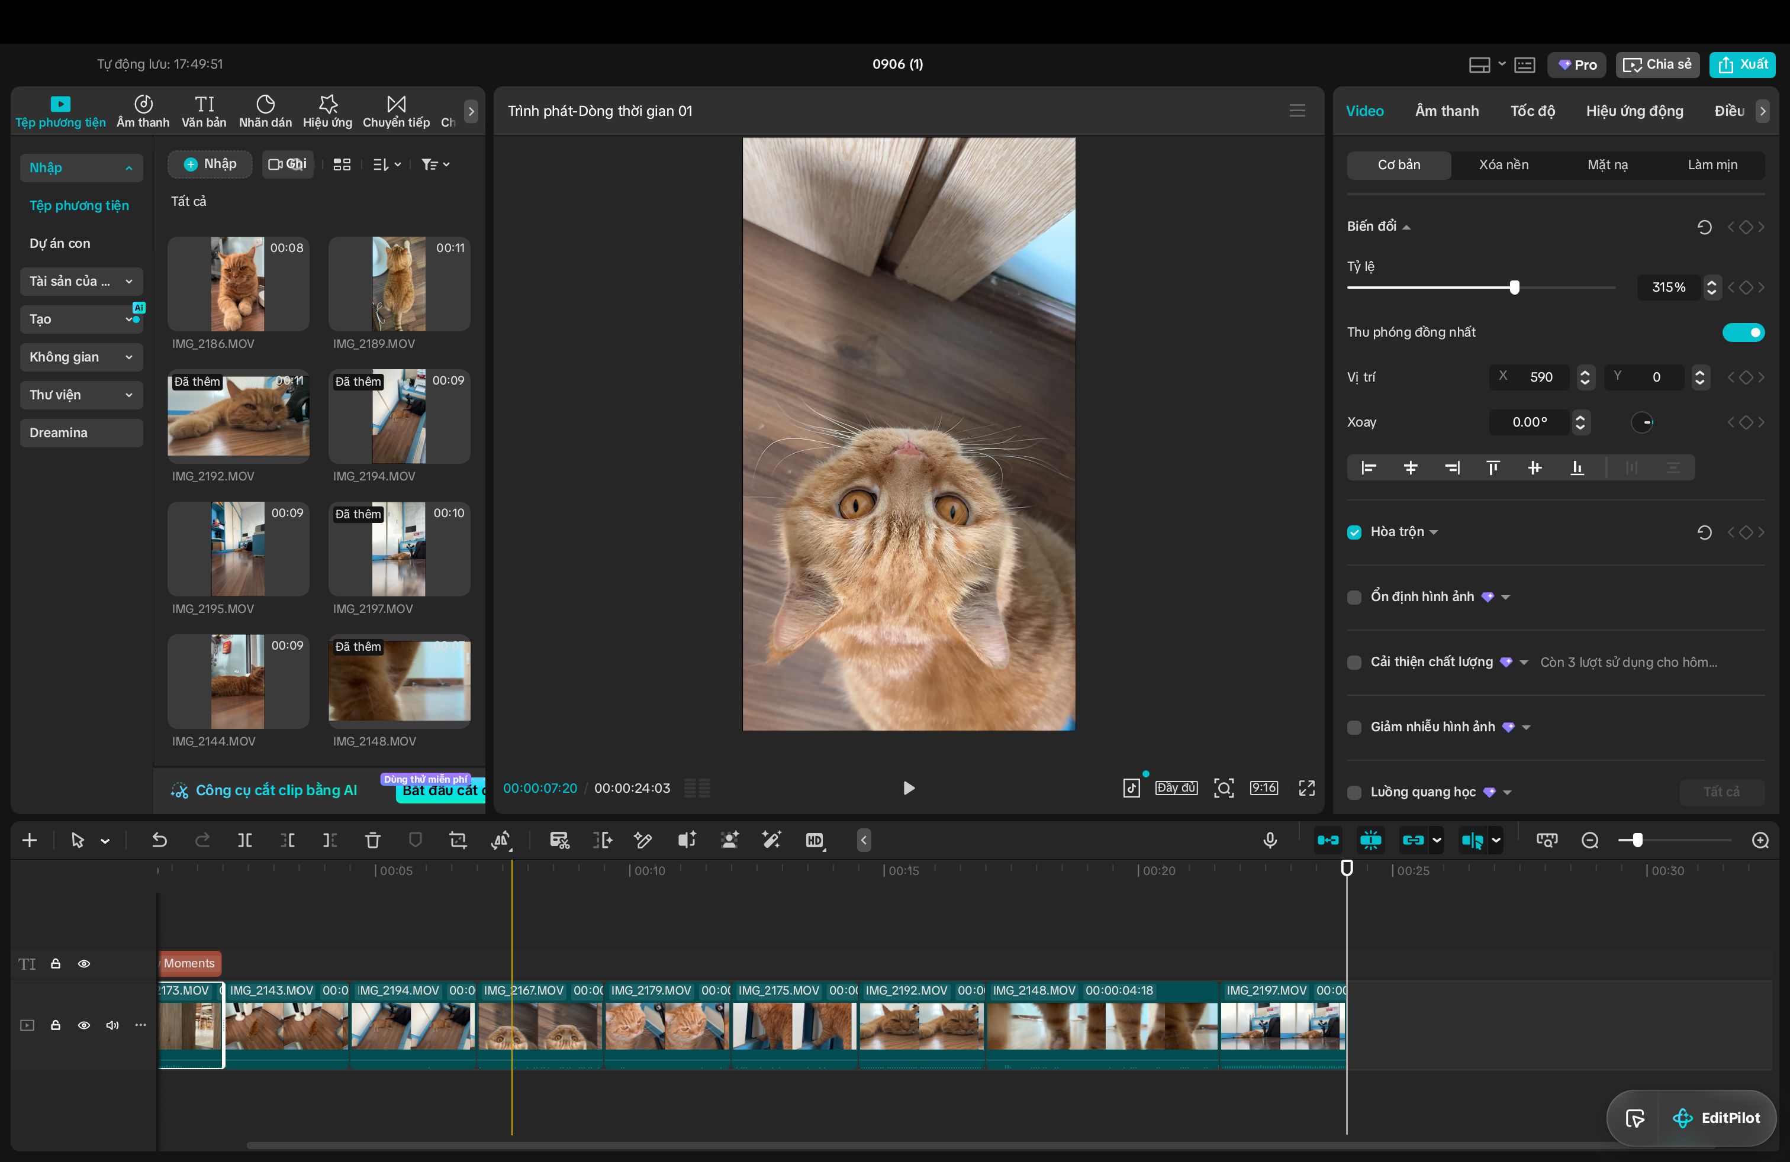Uncheck the Hòa trộn checkbox

[x=1354, y=532]
